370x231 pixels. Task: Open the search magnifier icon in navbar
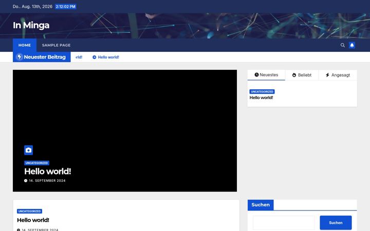coord(343,45)
